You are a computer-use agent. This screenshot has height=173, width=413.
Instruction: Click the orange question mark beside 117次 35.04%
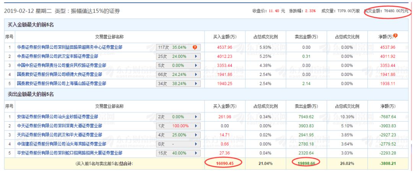195,47
